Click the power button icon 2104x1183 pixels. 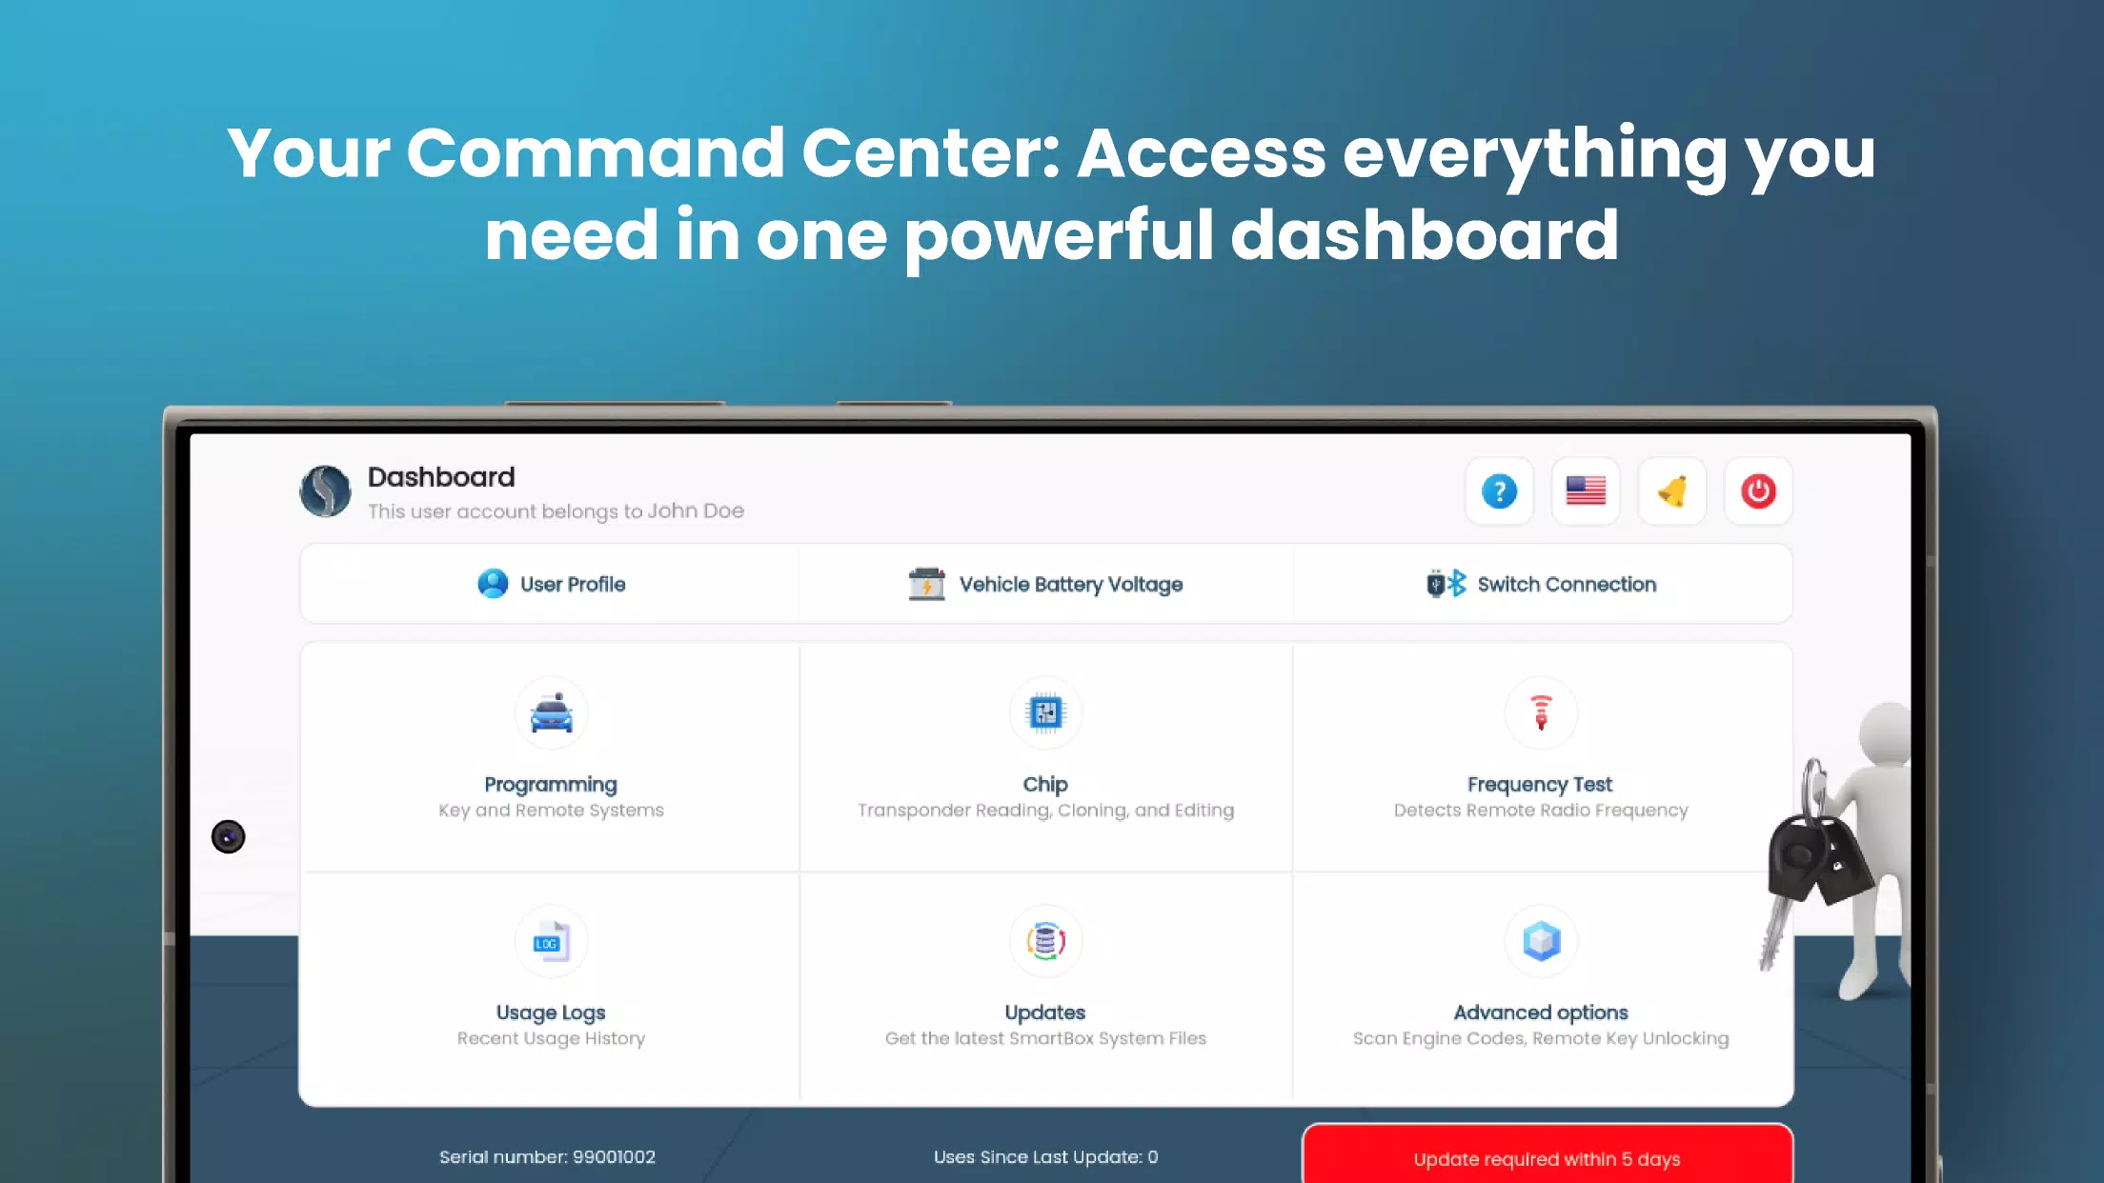point(1759,491)
